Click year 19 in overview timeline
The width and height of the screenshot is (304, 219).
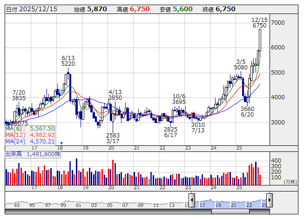pos(218,205)
